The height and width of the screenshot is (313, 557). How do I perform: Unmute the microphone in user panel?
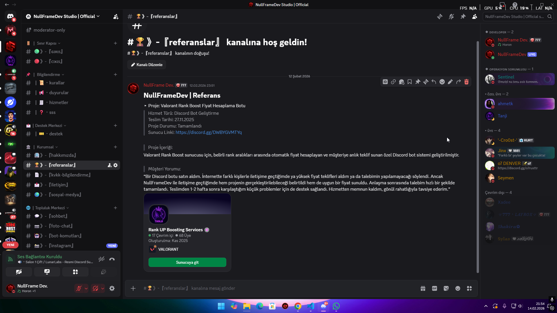pyautogui.click(x=79, y=288)
